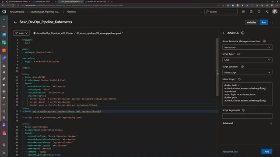Open the help question mark icon

click(259, 12)
